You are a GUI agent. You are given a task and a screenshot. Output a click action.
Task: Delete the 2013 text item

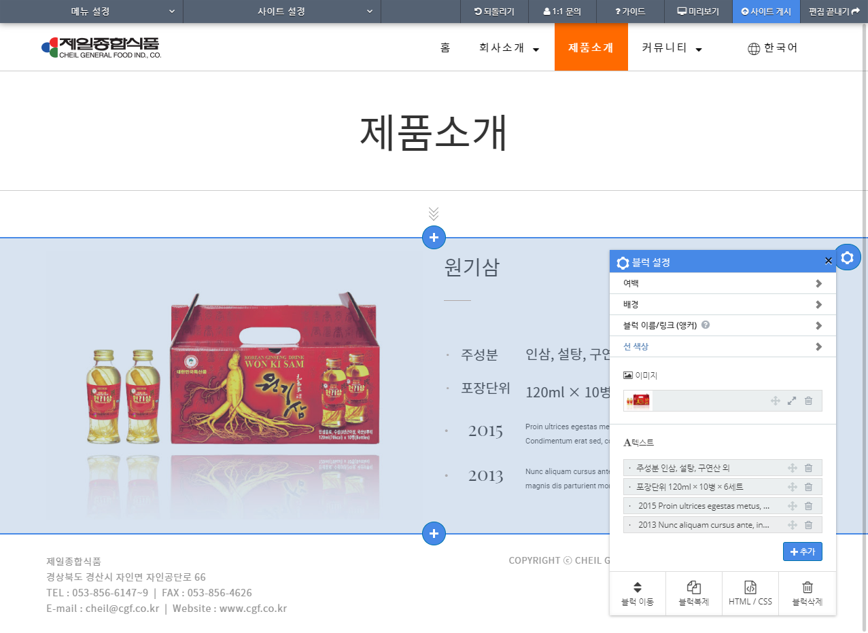[x=808, y=525]
